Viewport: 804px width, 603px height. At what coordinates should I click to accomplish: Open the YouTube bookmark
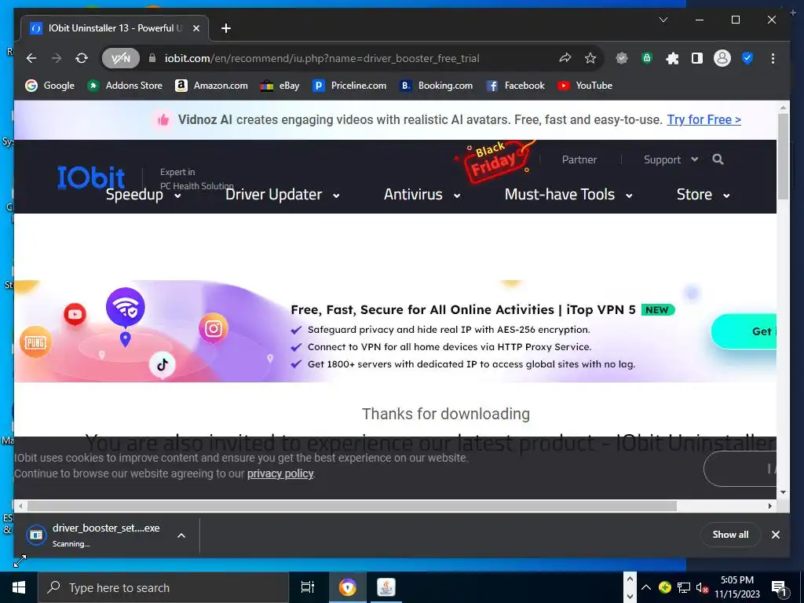coord(585,86)
